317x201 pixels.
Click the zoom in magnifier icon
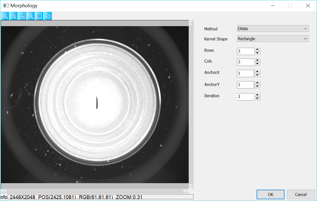[x=5, y=16]
